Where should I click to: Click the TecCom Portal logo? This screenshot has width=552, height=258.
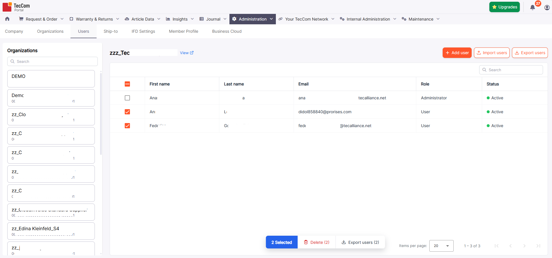(16, 7)
